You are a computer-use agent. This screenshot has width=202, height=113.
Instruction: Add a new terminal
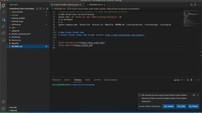pos(182,80)
